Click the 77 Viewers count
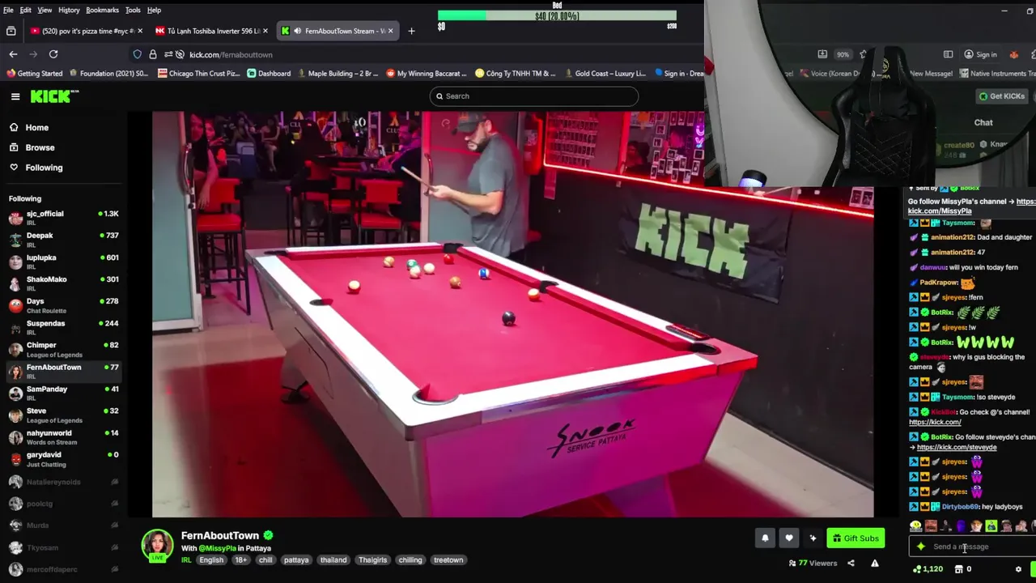 pos(813,563)
